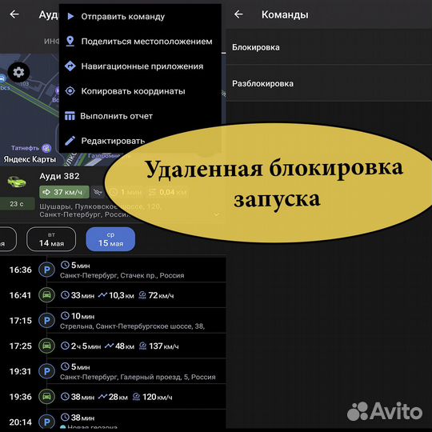Open the 20:14 parking event icon
Screen dimensions: 432x432
(x=46, y=422)
